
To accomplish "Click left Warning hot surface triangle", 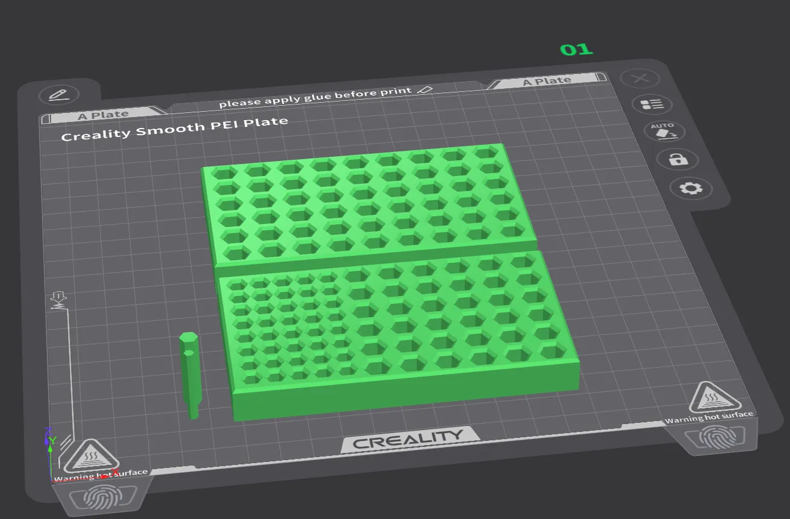I will [91, 457].
